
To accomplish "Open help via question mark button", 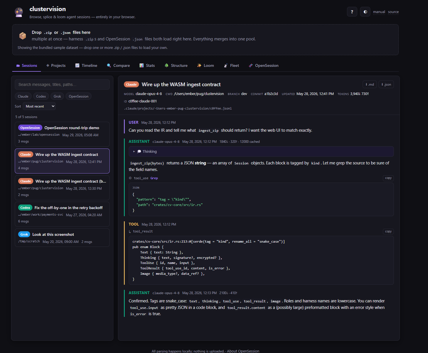I will coord(352,12).
